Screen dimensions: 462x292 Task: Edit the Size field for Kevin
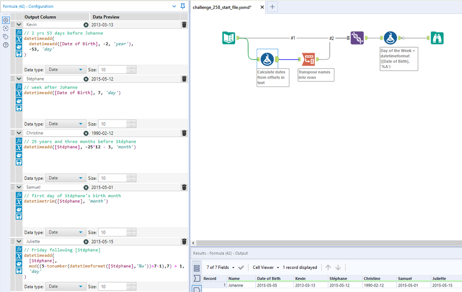(113, 70)
